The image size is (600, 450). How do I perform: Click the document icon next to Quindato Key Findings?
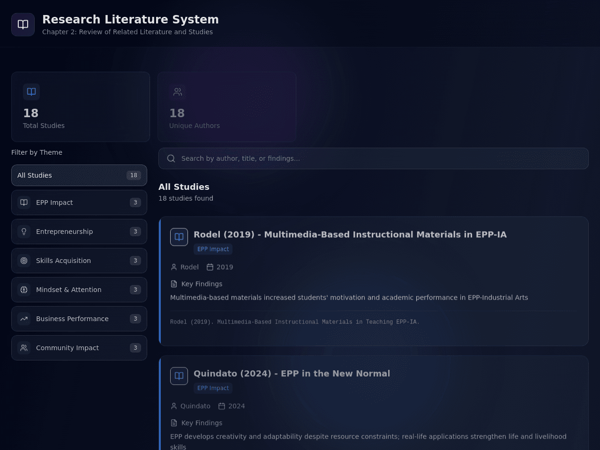pyautogui.click(x=174, y=423)
